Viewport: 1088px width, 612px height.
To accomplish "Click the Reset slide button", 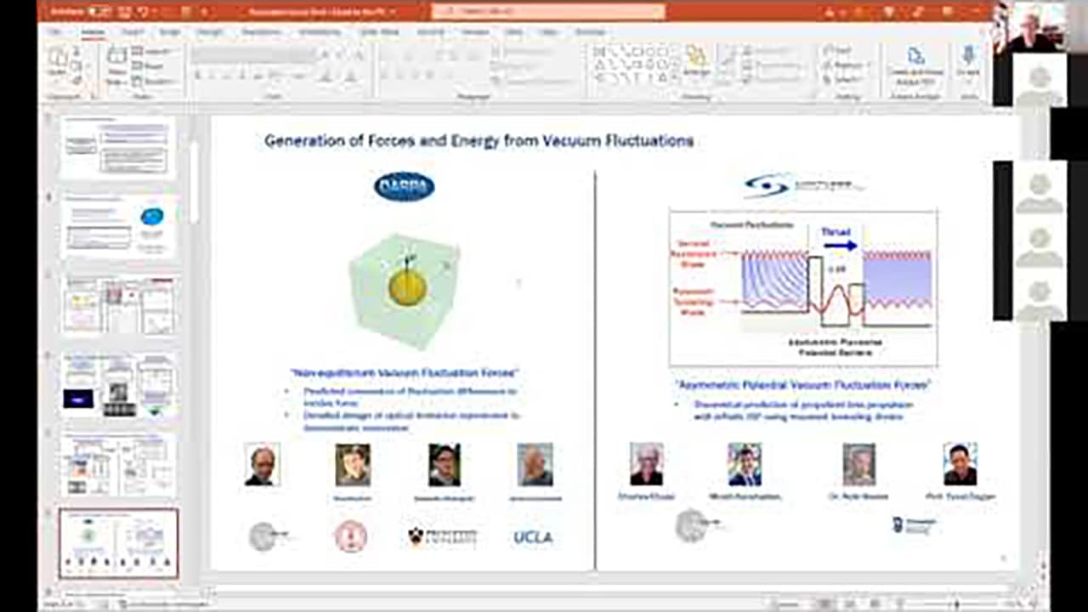I will point(153,65).
